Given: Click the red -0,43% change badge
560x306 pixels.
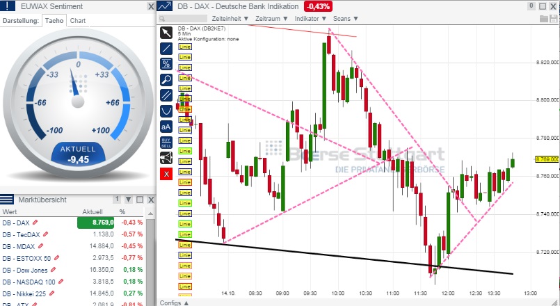Looking at the screenshot, I should [x=318, y=6].
